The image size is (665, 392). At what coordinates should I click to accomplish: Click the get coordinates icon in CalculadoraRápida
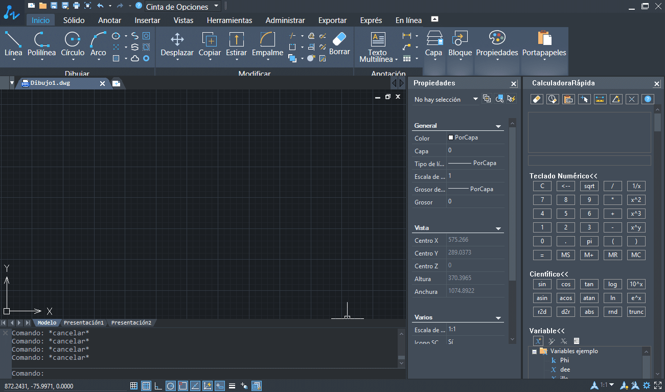pos(584,99)
